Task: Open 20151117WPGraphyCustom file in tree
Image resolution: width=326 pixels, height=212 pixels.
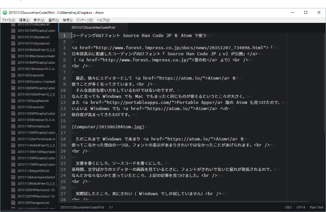Action: click(37, 164)
